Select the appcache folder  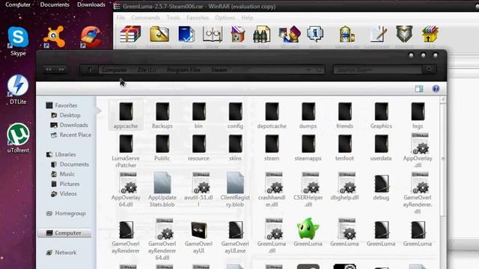(x=126, y=115)
